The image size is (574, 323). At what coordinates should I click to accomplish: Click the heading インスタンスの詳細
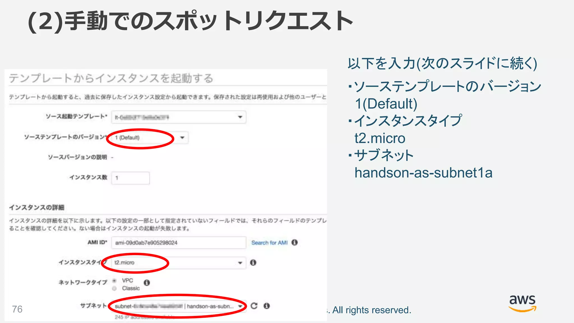pos(37,207)
